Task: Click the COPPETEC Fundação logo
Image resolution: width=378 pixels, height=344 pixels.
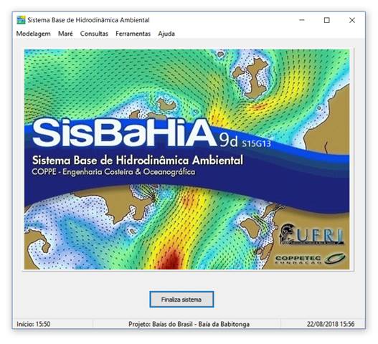Action: coord(311,259)
